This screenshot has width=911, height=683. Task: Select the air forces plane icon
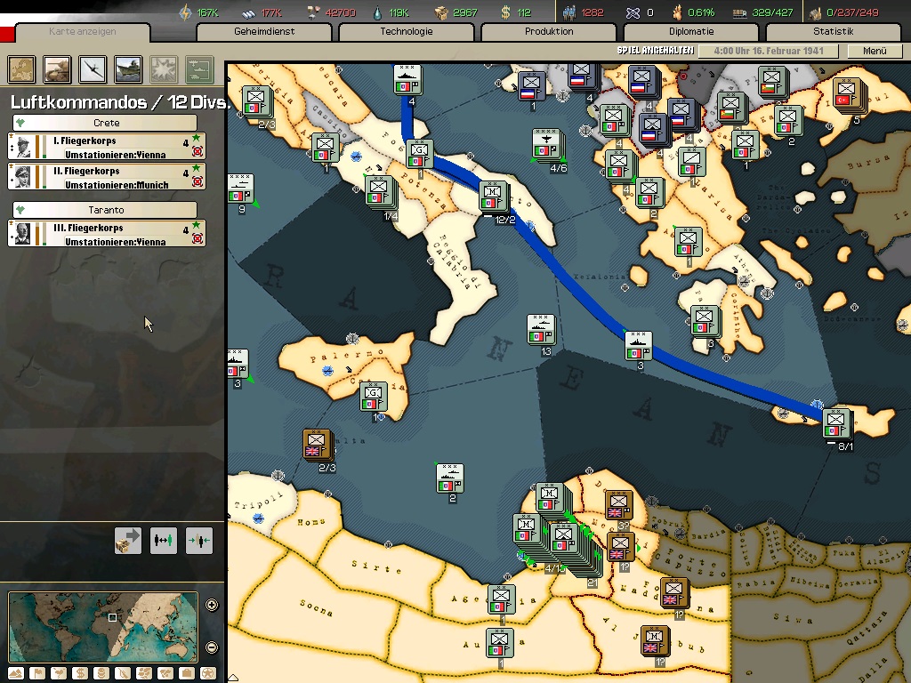click(93, 68)
